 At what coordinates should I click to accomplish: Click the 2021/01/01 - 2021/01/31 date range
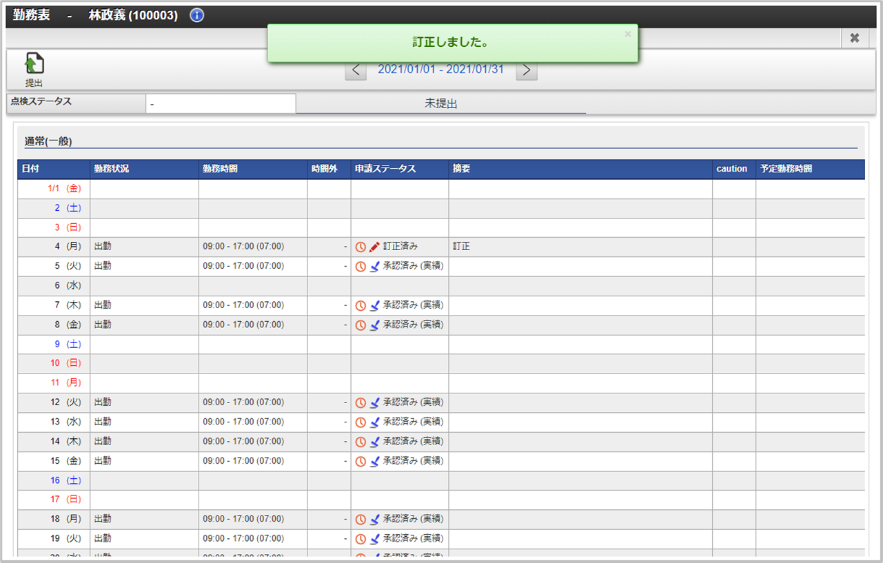pyautogui.click(x=440, y=70)
